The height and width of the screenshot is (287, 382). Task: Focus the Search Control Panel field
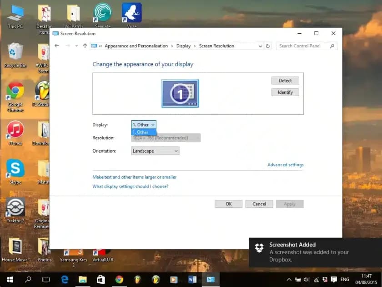pyautogui.click(x=307, y=46)
